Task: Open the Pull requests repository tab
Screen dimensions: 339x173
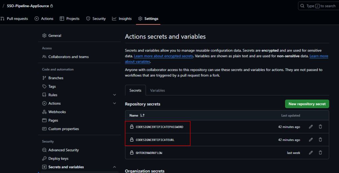Action: 14,18
